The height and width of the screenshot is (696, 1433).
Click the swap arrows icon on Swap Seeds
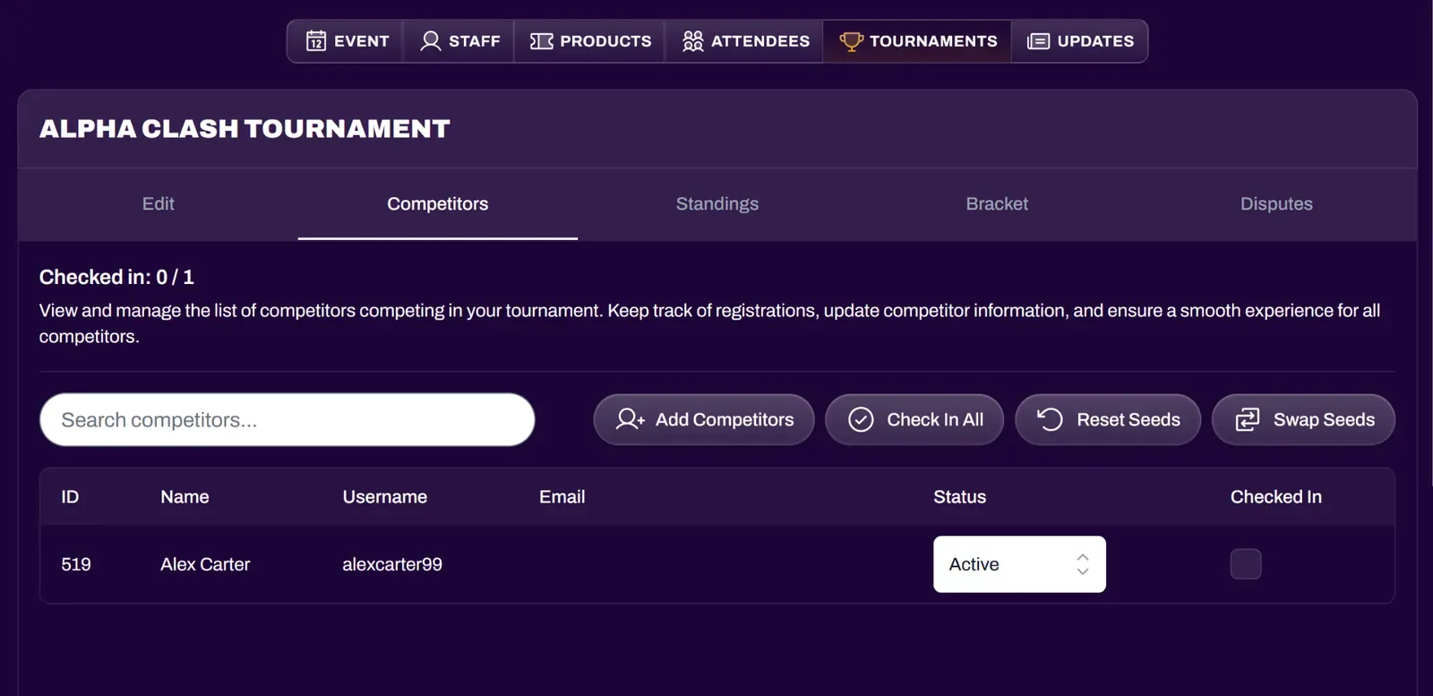pos(1246,419)
